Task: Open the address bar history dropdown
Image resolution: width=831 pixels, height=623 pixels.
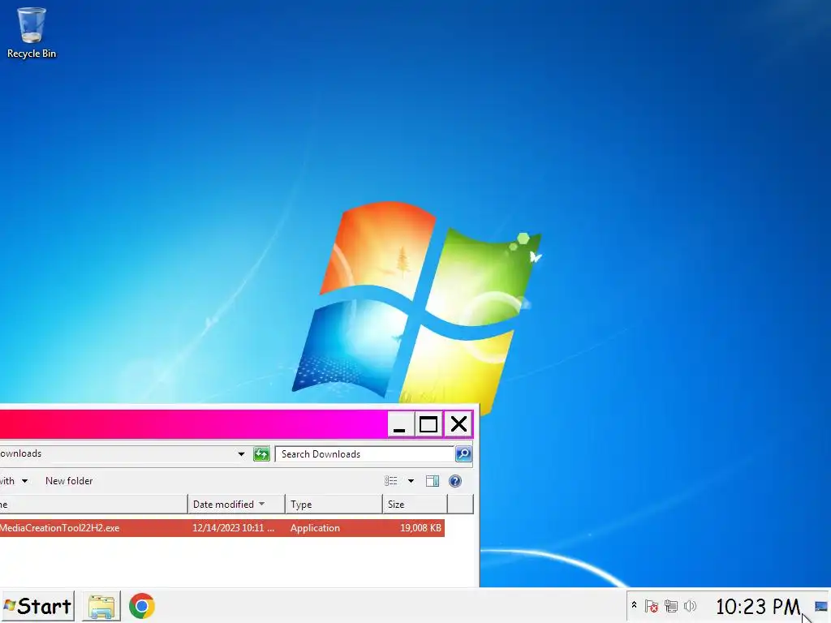Action: tap(241, 454)
